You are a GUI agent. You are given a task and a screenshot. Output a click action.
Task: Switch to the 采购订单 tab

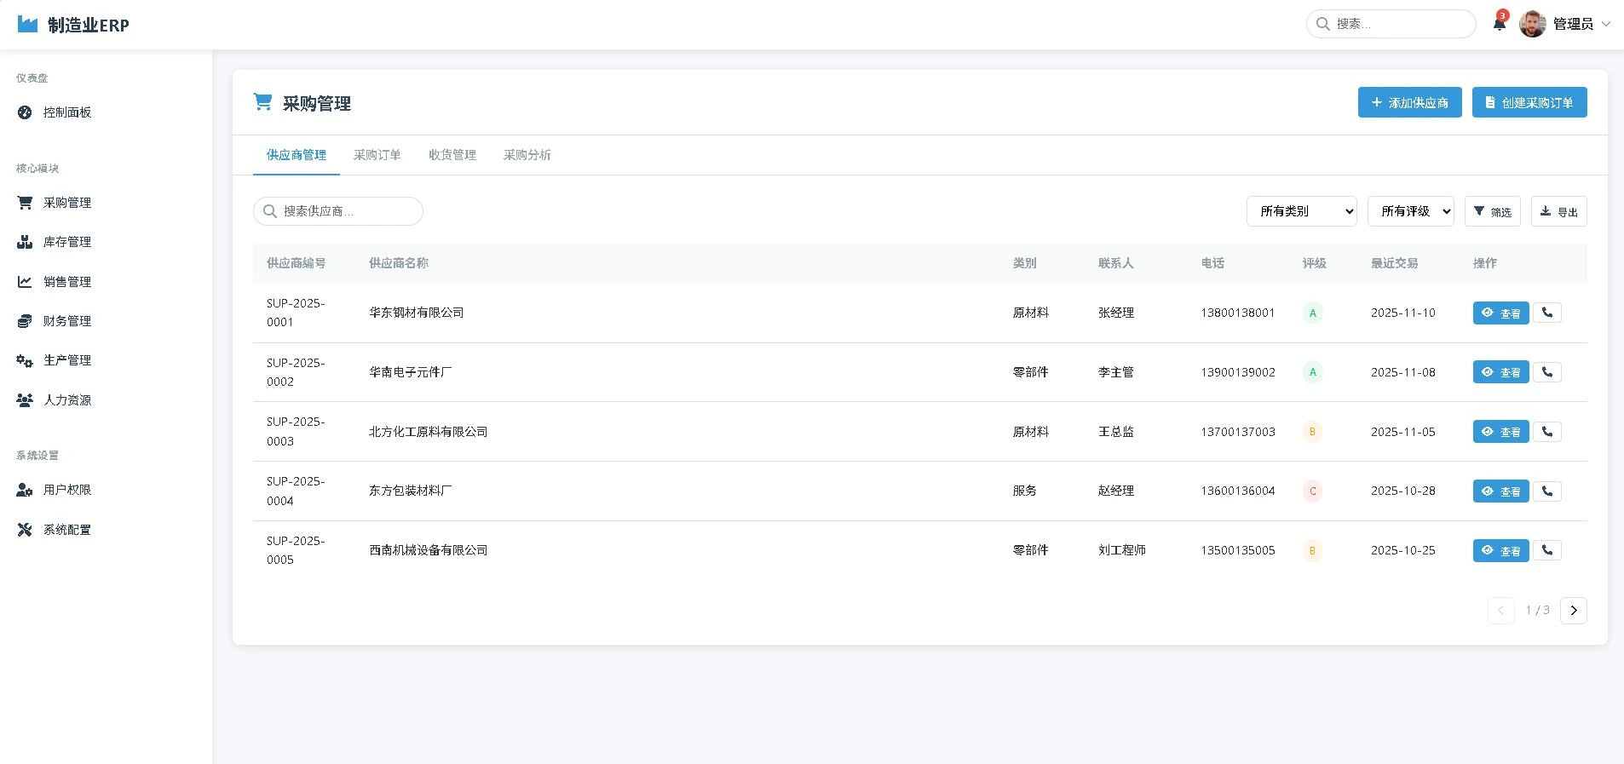[x=377, y=155]
